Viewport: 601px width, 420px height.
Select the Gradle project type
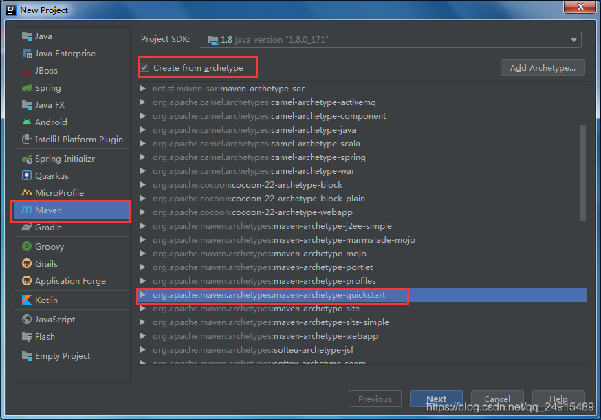point(72,228)
